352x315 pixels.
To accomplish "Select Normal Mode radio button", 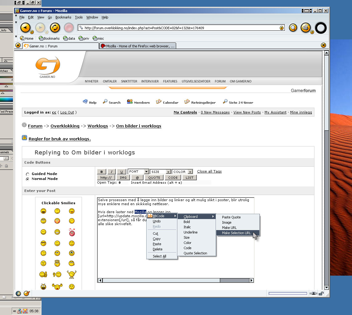I will tap(28, 179).
